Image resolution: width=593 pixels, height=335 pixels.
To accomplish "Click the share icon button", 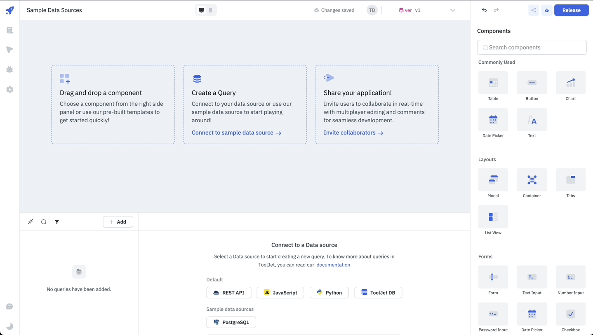I will point(533,10).
